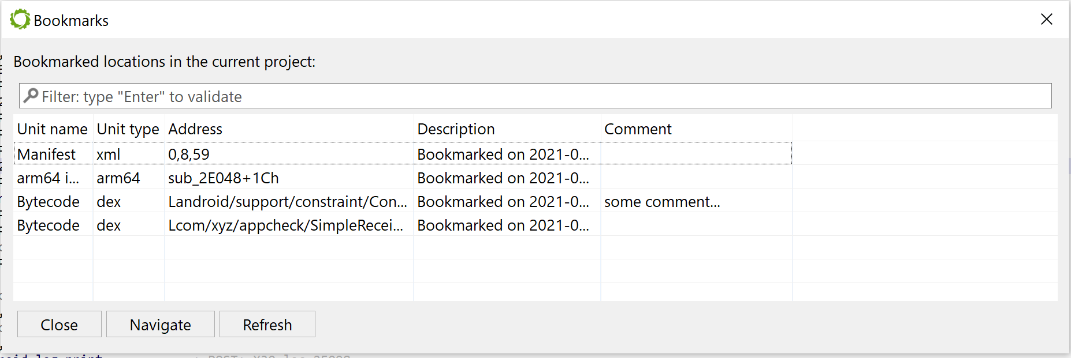Click the magnifier icon in filter box
Screen dimensions: 1071x358
click(31, 96)
